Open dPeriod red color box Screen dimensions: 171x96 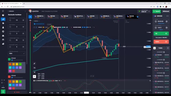[x=9, y=77]
